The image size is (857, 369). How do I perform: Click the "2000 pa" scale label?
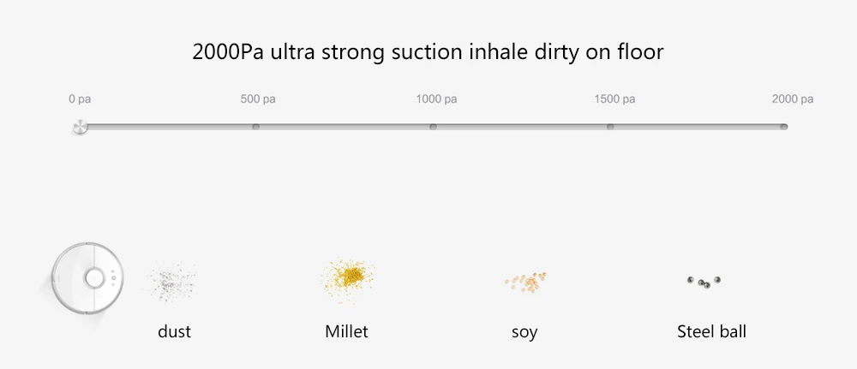coord(793,99)
